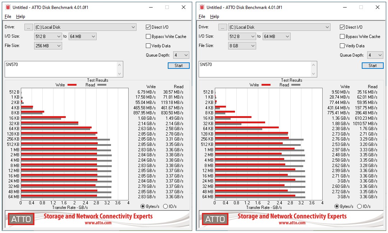Image resolution: width=388 pixels, height=233 pixels.
Task: Enable Bypass Write Cache in right window
Action: pos(342,37)
